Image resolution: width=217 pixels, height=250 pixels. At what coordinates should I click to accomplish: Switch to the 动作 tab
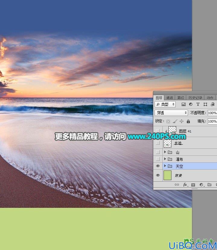(210, 98)
